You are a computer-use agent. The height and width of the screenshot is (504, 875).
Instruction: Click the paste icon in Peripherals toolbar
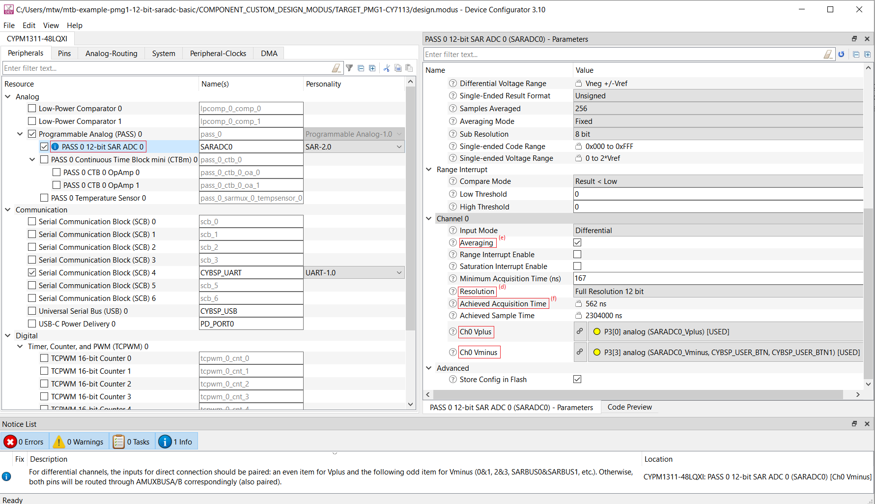click(409, 68)
